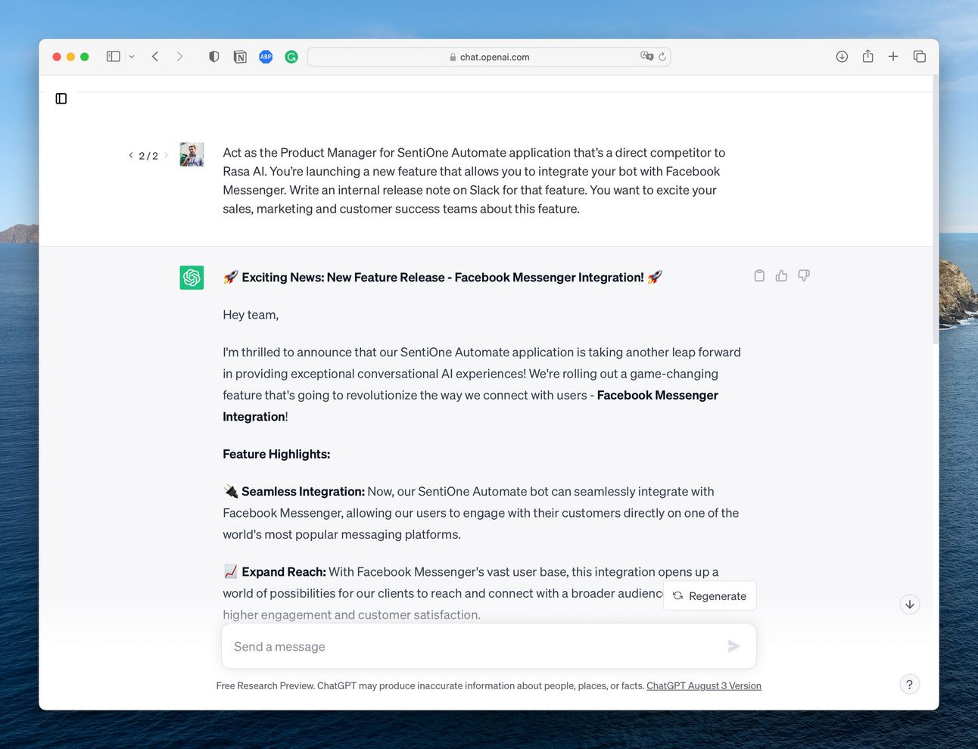
Task: Minimize the Safari window
Action: [70, 57]
